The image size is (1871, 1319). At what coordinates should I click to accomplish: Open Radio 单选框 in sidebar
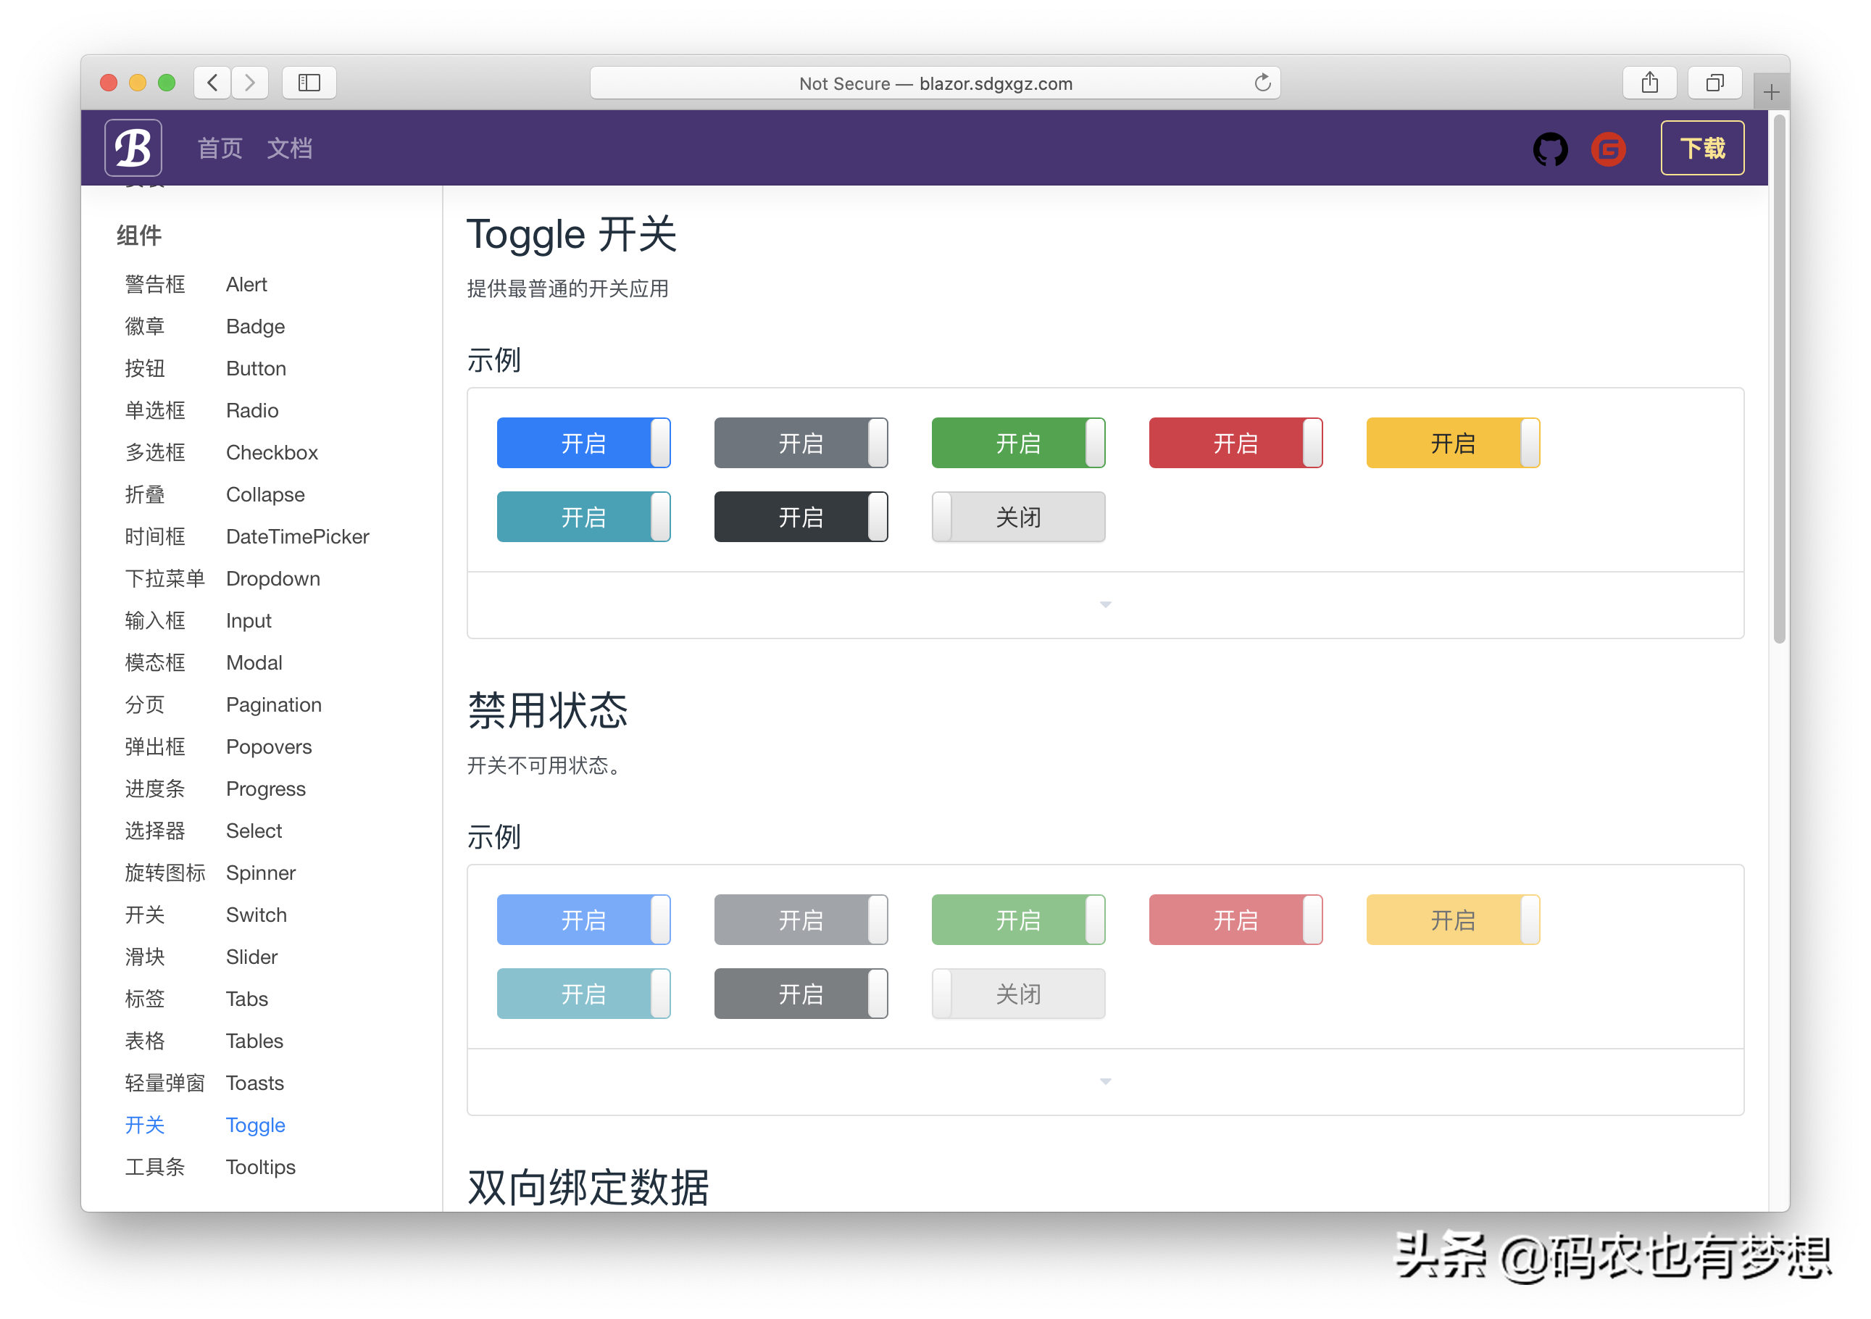point(201,410)
